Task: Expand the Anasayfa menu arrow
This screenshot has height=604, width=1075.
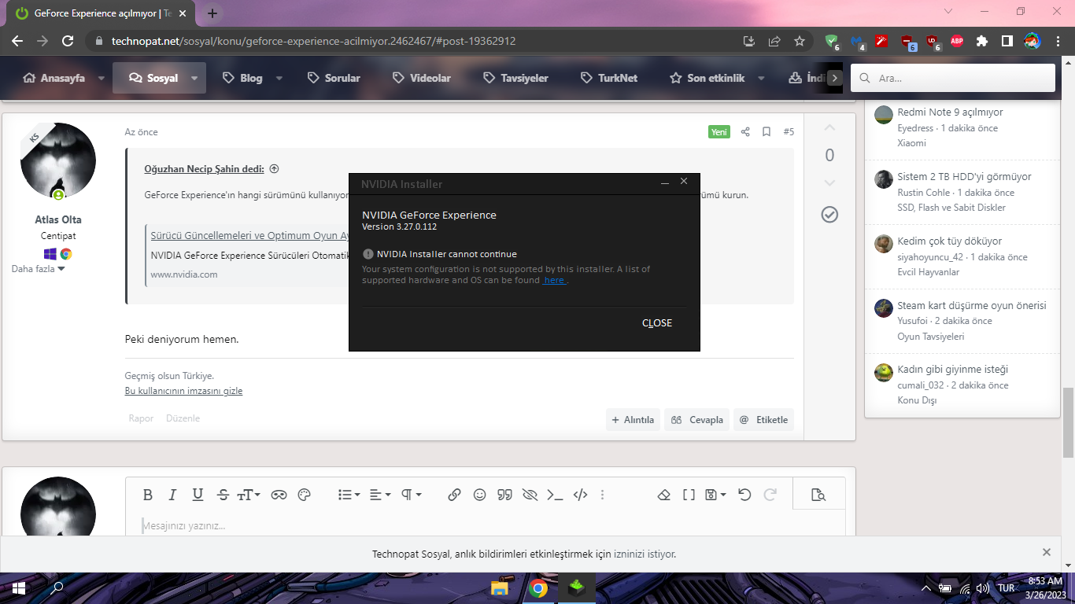Action: tap(101, 78)
